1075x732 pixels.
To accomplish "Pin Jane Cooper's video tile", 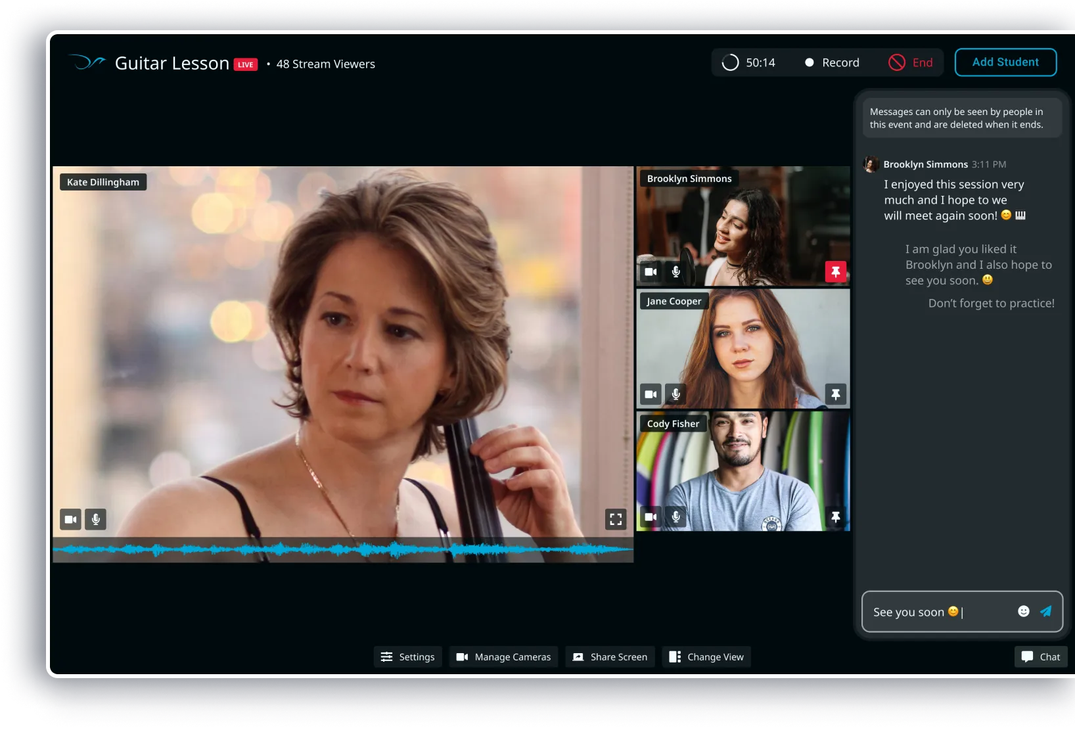I will [x=835, y=394].
